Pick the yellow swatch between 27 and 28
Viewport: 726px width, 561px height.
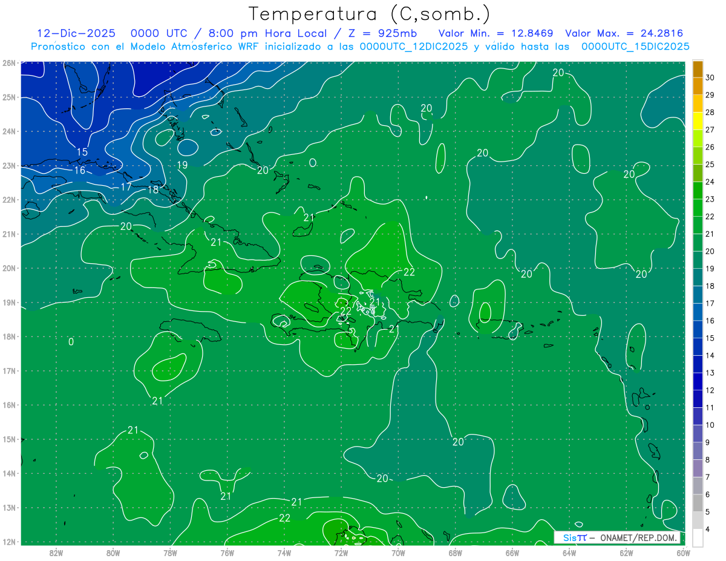click(x=698, y=121)
